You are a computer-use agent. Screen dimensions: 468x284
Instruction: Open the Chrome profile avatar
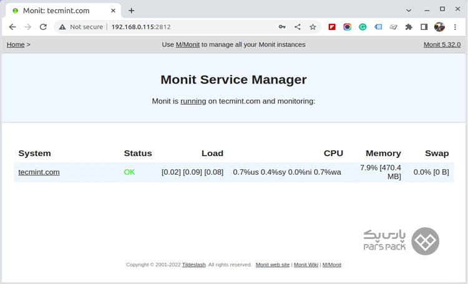(439, 27)
